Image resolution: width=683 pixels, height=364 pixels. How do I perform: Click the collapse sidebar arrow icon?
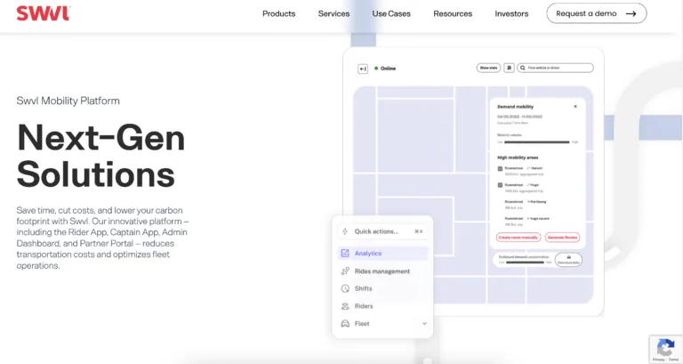click(363, 69)
